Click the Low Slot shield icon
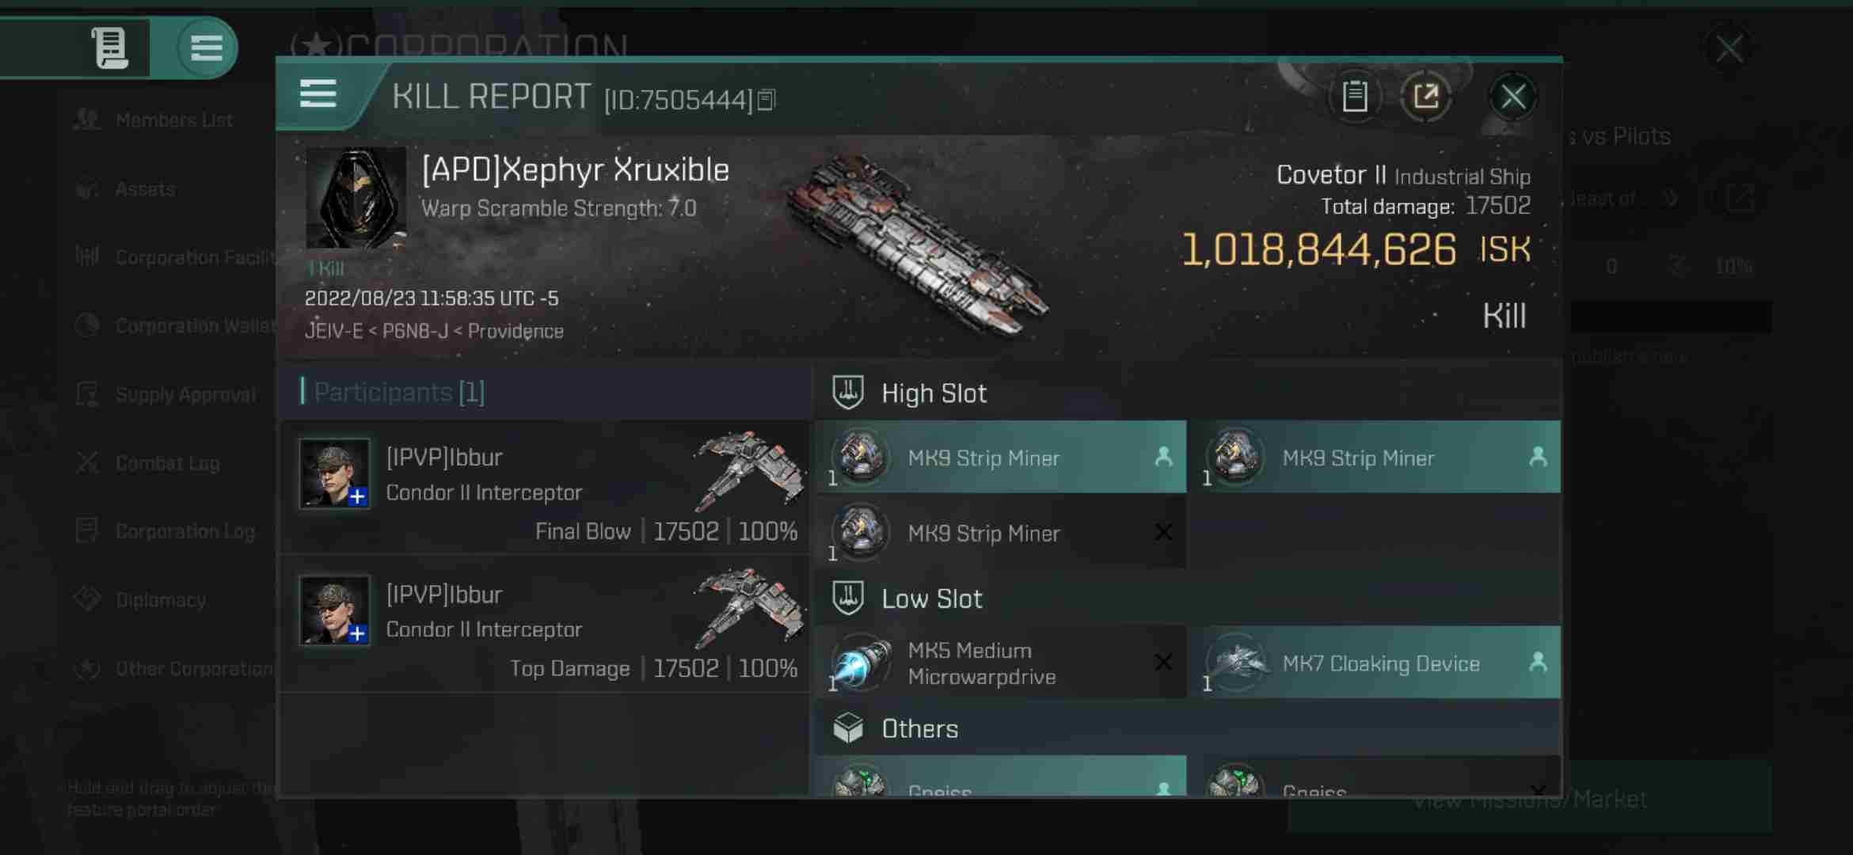Image resolution: width=1853 pixels, height=855 pixels. [849, 598]
